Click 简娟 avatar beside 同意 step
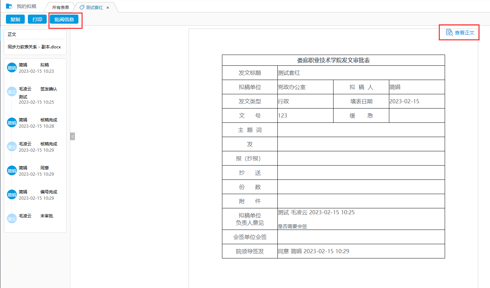 coord(12,171)
